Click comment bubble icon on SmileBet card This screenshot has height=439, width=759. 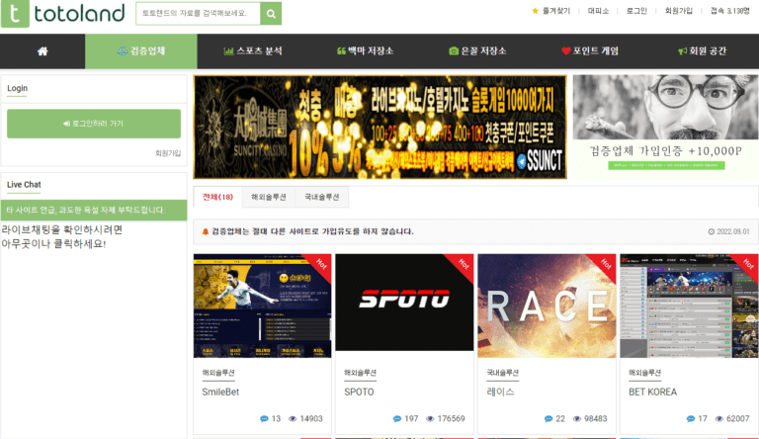click(264, 418)
